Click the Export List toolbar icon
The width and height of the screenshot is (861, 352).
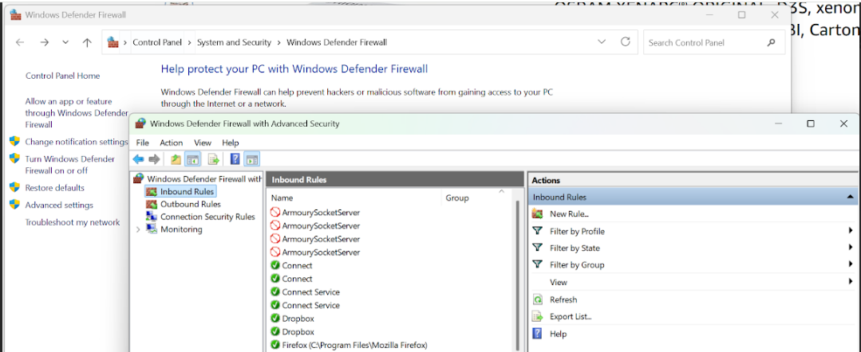point(214,159)
